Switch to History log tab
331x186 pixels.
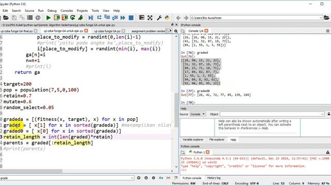(x=214, y=178)
